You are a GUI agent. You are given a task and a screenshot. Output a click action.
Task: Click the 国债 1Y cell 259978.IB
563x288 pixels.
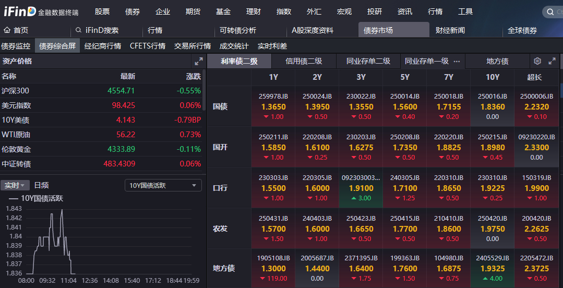tap(273, 106)
